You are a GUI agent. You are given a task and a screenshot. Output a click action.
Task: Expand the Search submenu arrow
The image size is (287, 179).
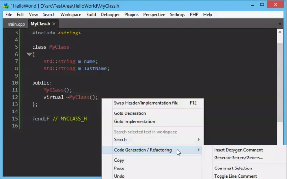199,139
